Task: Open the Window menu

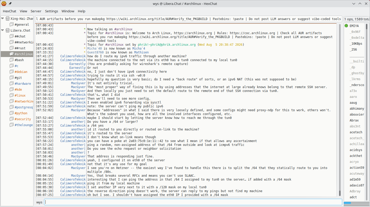Action: click(68, 11)
